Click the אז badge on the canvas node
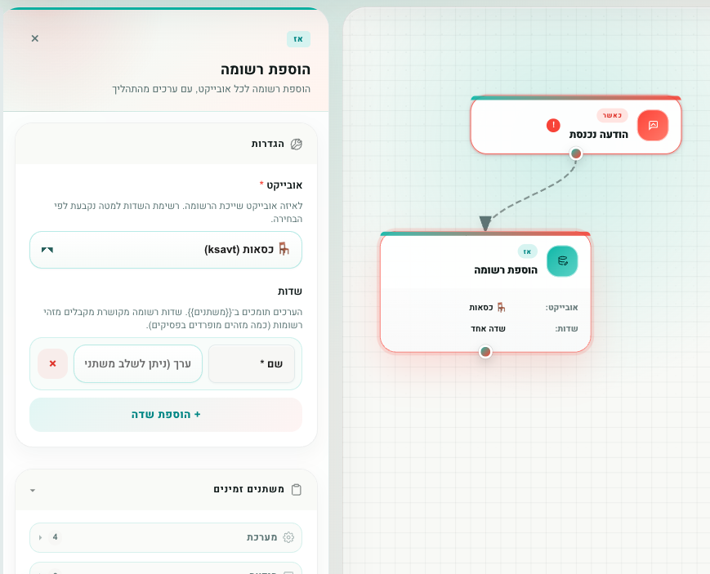 click(x=528, y=251)
